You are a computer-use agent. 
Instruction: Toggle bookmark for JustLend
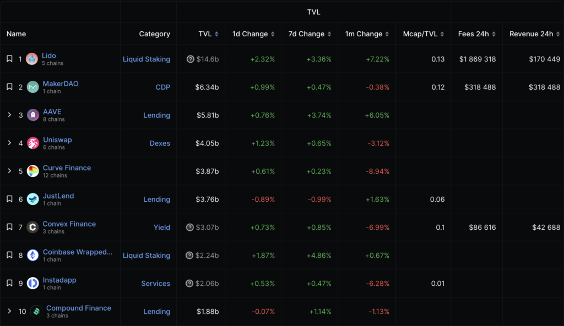click(x=9, y=199)
